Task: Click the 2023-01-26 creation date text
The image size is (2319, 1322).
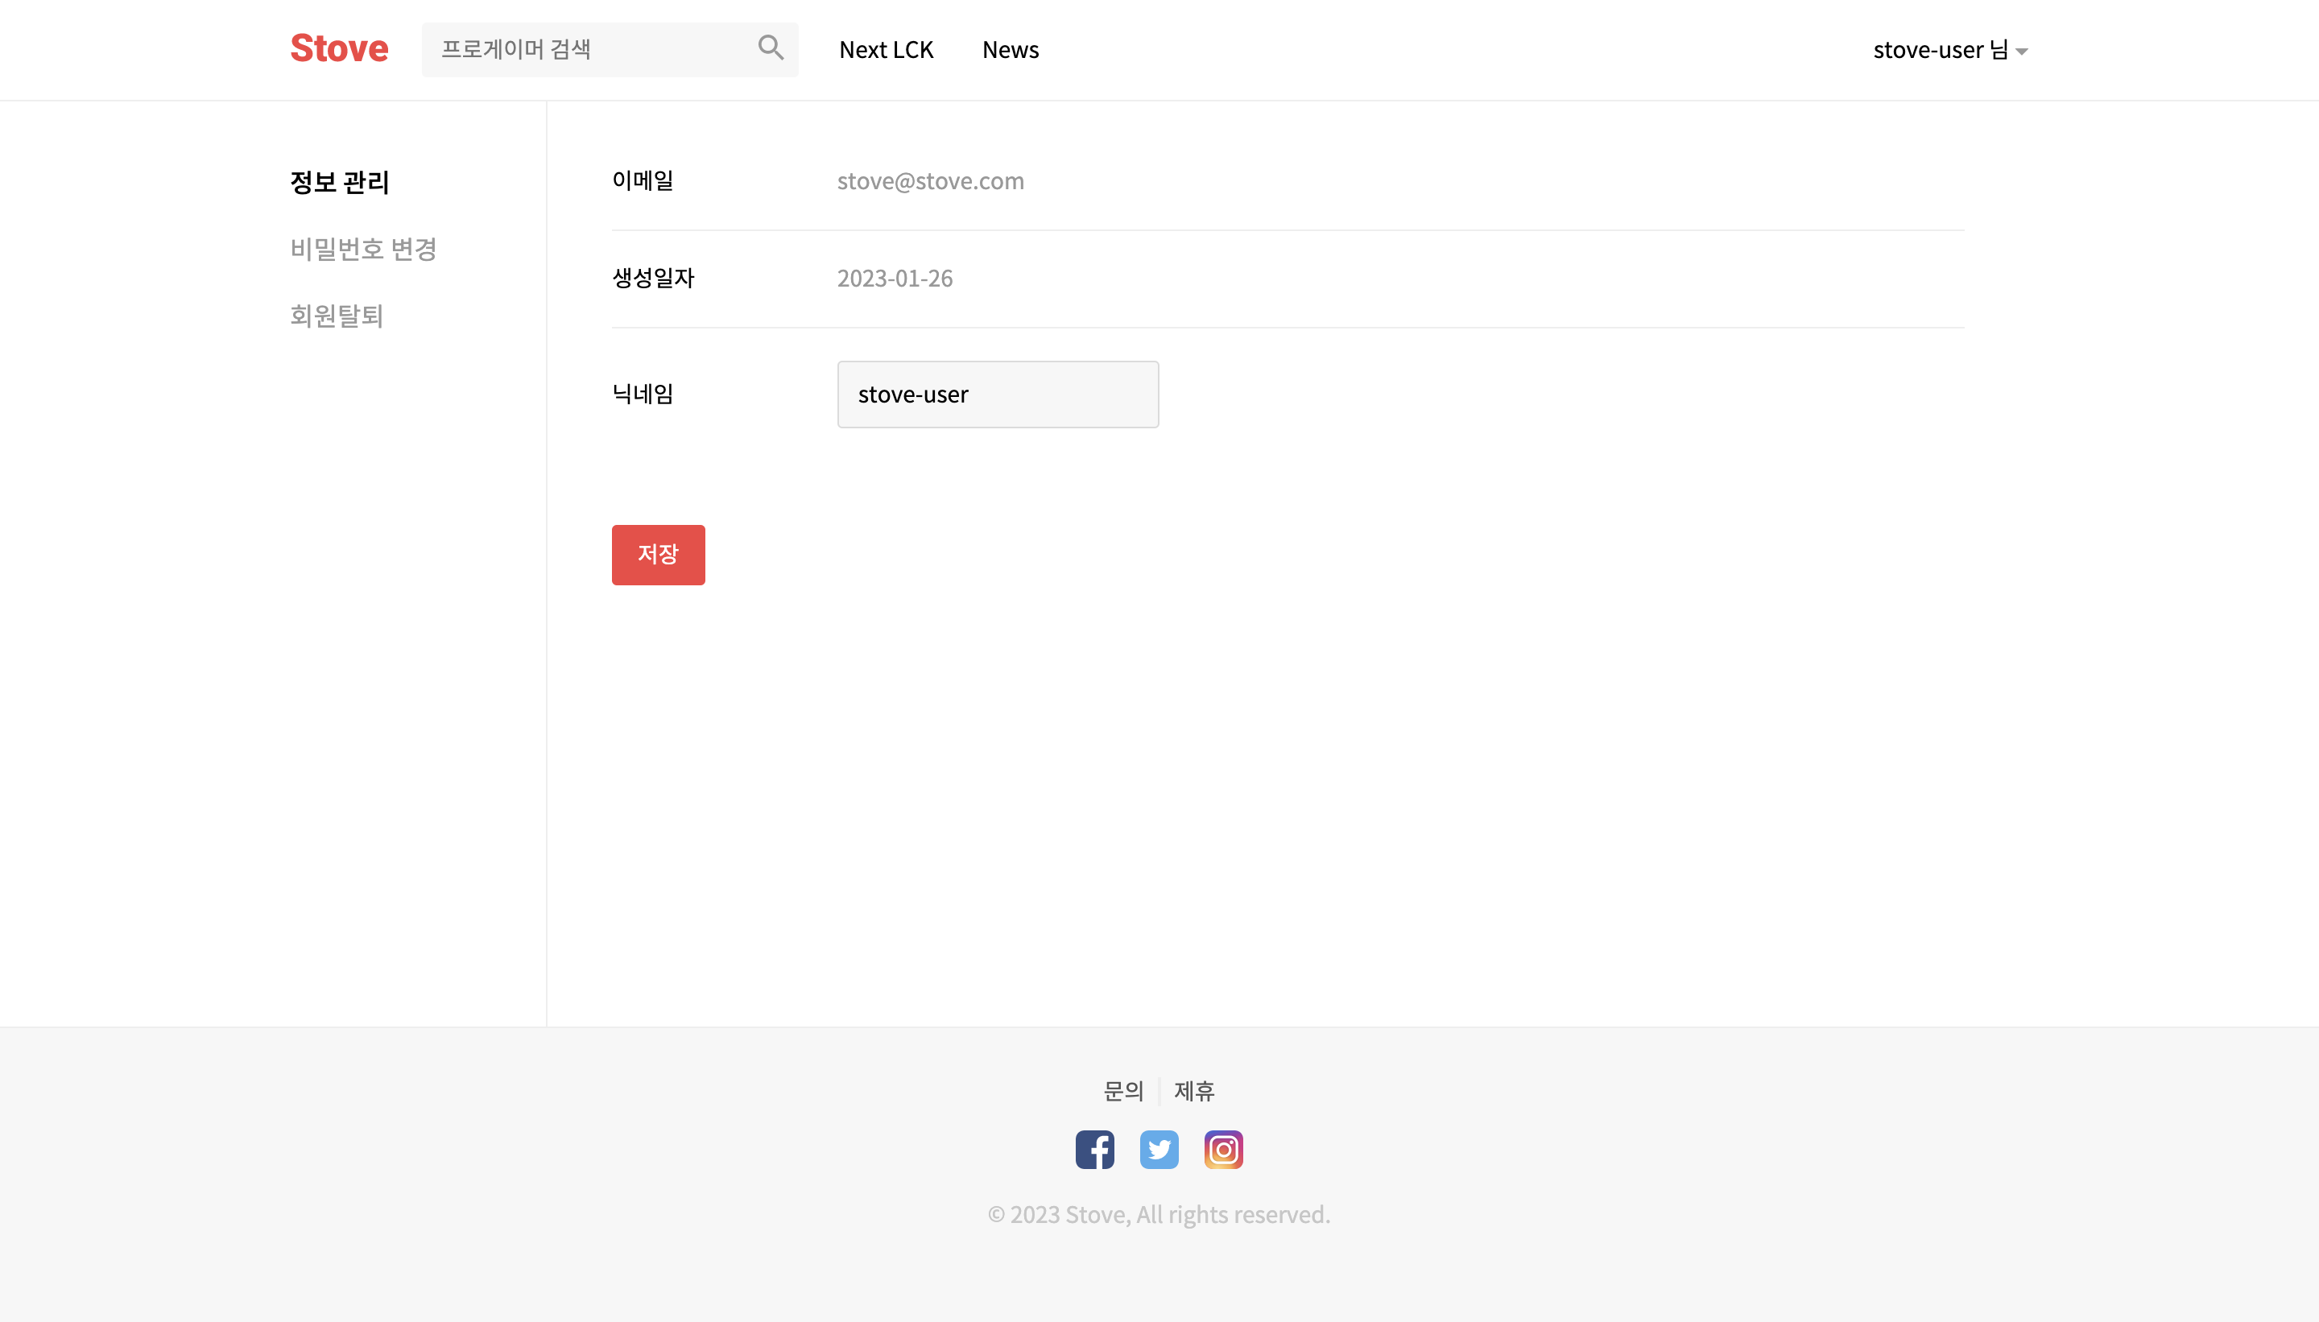Action: (x=895, y=278)
